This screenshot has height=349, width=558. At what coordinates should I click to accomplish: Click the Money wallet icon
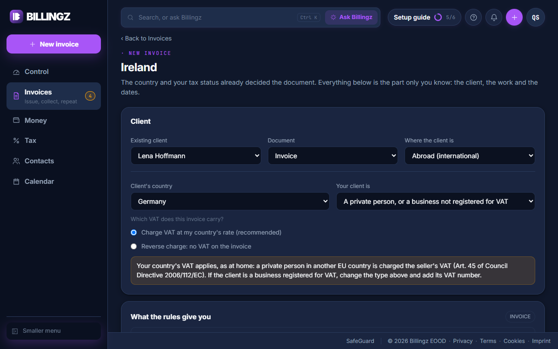click(16, 121)
